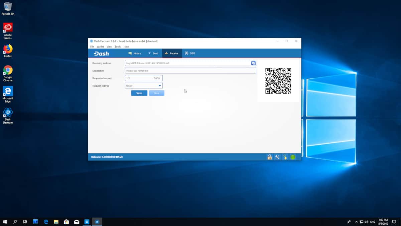Click the seed key icon in the status bar

pyautogui.click(x=285, y=157)
